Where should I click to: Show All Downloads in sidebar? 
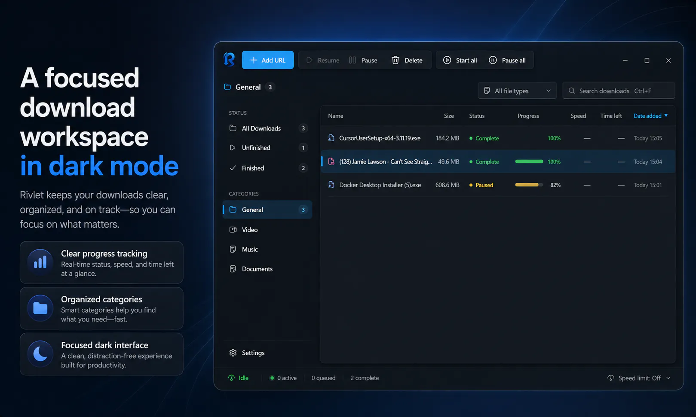(267, 128)
